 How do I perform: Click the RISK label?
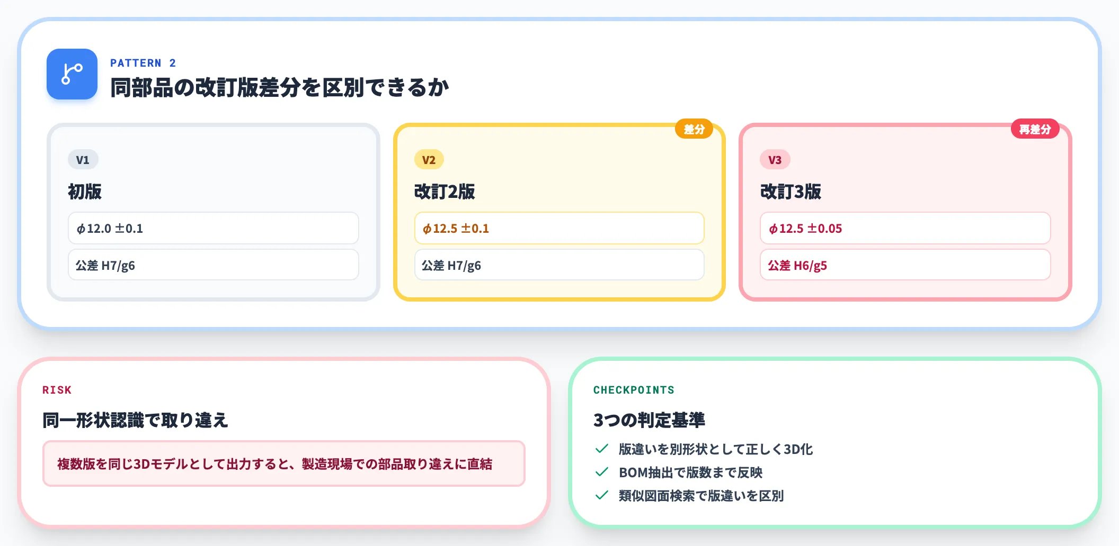point(57,390)
